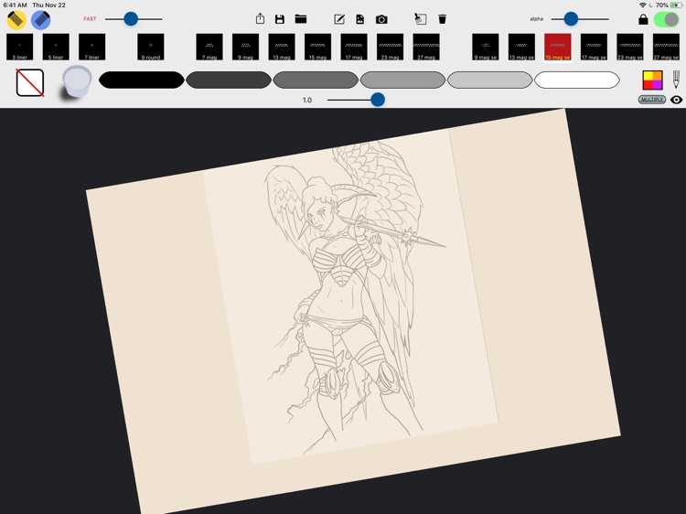
Task: Select the 3 liner brush preset
Action: click(19, 47)
